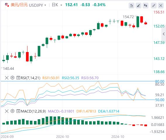Viewport: 166px width, 140px height.
Task: Remove the RSI indicator panel
Action: click(x=7, y=78)
